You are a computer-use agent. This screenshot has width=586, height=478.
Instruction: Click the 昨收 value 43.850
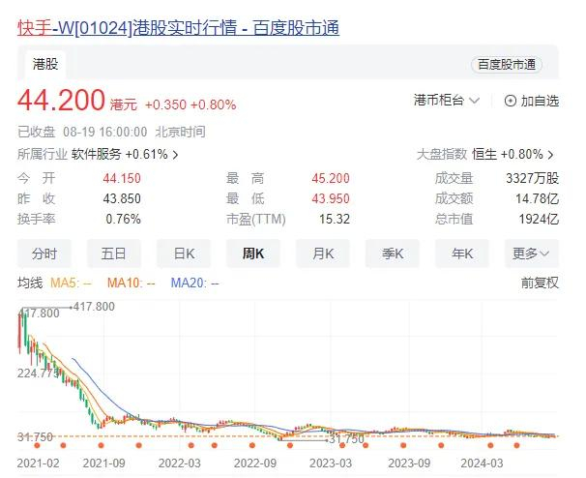tap(122, 198)
